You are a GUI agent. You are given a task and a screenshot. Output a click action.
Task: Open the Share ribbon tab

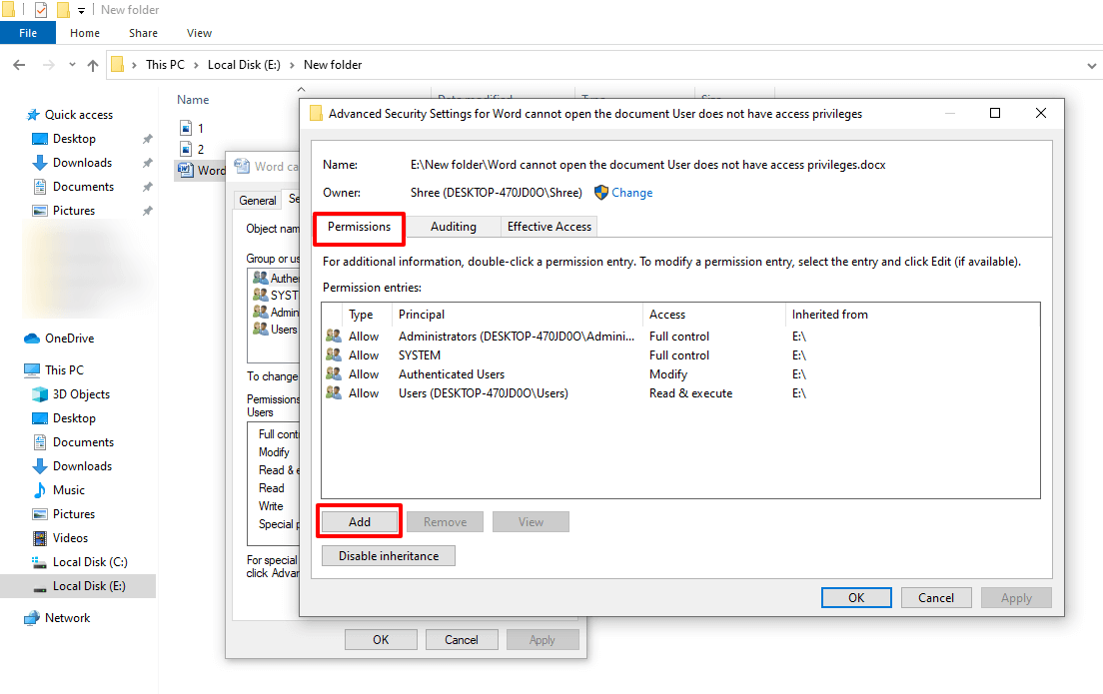(x=144, y=33)
